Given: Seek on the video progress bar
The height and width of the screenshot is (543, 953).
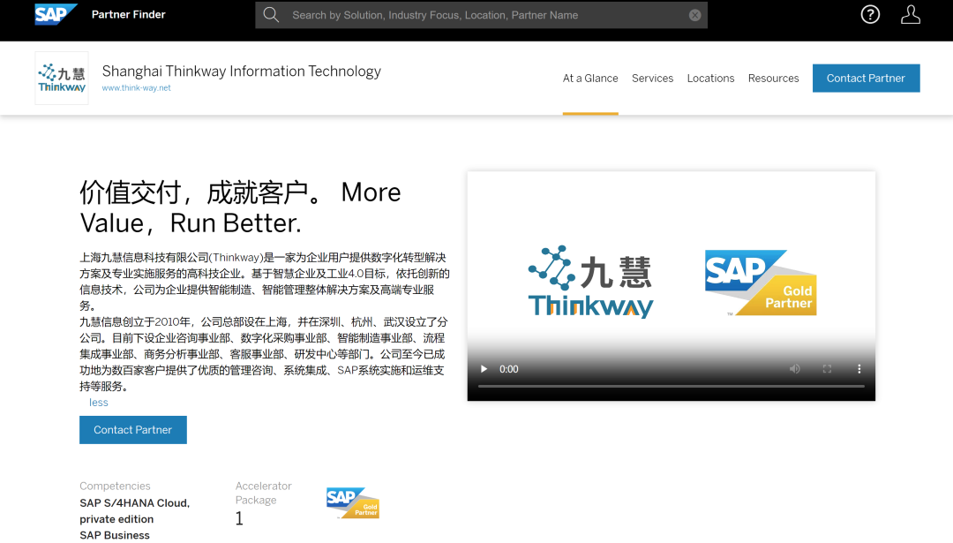Looking at the screenshot, I should click(x=671, y=386).
